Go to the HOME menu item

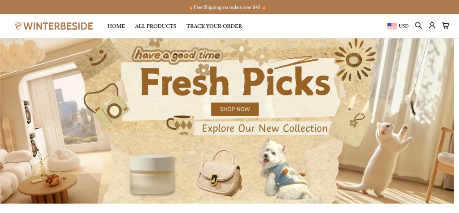(x=116, y=26)
